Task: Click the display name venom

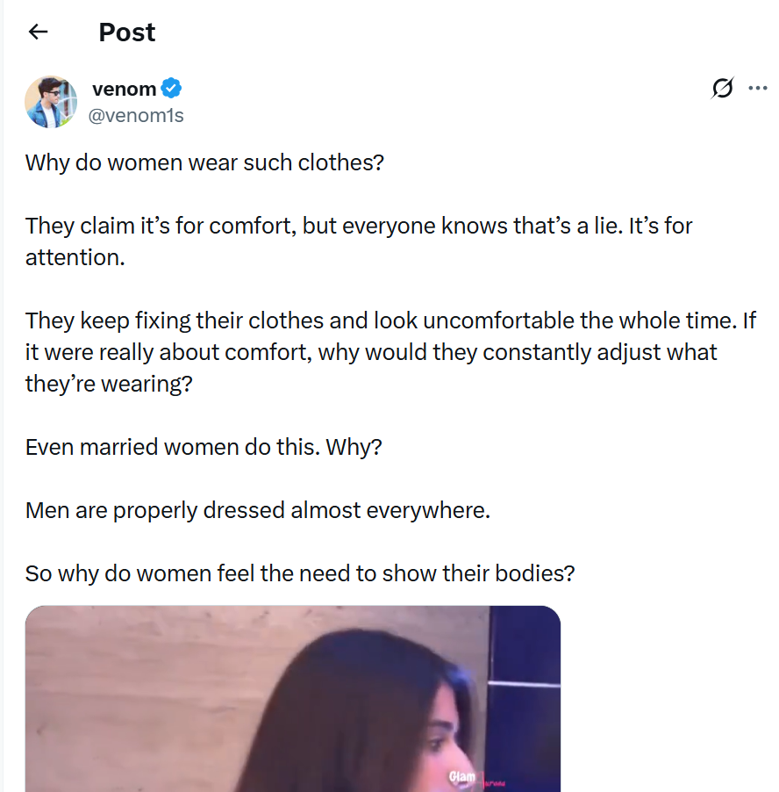Action: (x=124, y=89)
